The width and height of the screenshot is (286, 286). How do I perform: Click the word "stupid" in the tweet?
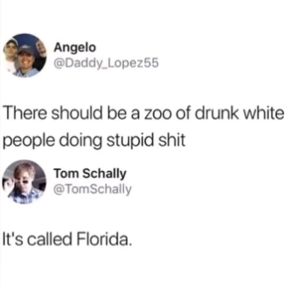click(x=130, y=140)
